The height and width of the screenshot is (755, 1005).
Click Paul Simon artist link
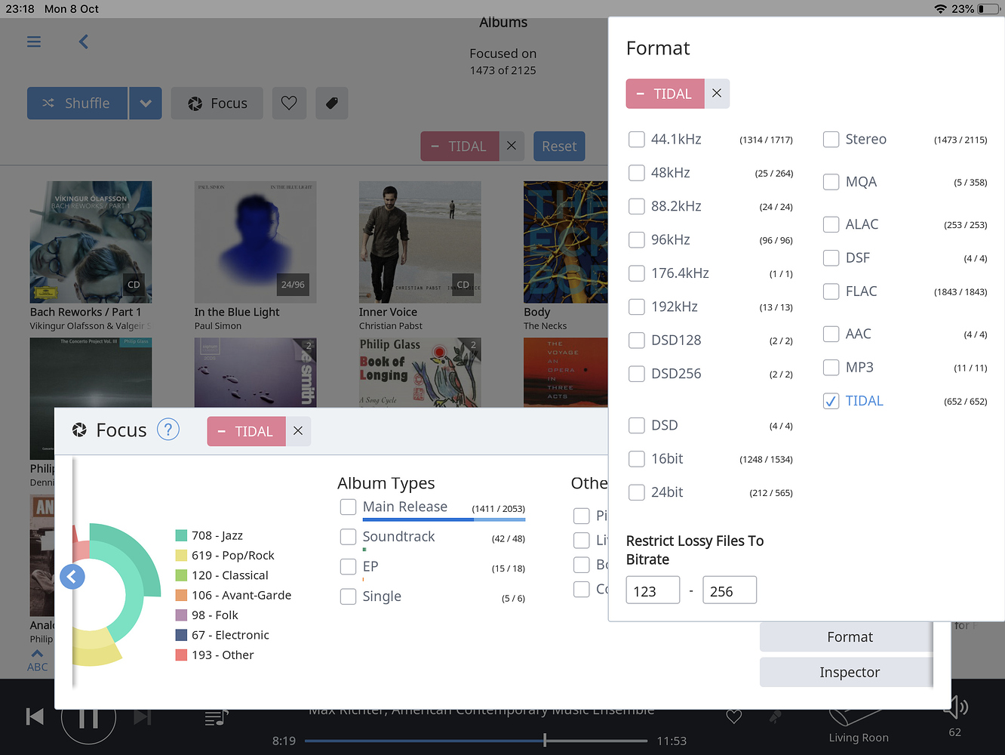click(218, 326)
